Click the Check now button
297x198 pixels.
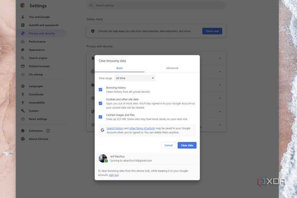pyautogui.click(x=212, y=31)
